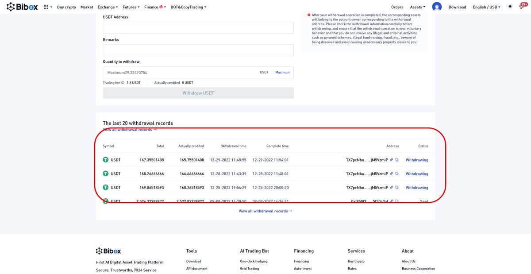Click withdrawal time 12-25-2022 19:54:29
Screen dimensions: 531x274
(x=227, y=188)
